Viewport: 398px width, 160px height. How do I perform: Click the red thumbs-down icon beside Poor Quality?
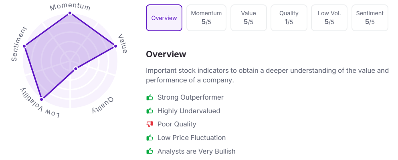point(150,124)
